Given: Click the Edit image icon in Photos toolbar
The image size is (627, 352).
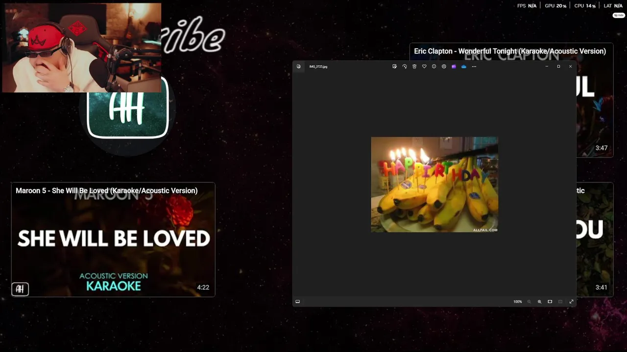Looking at the screenshot, I should (394, 66).
